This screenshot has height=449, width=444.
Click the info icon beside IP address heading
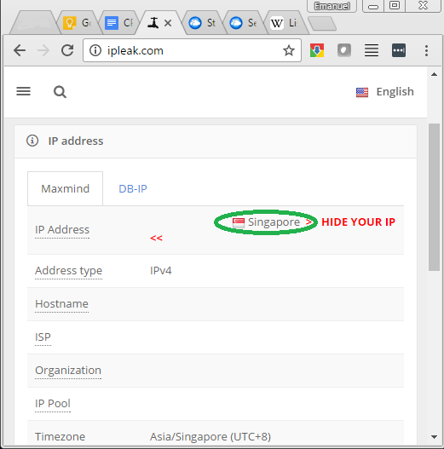click(32, 141)
